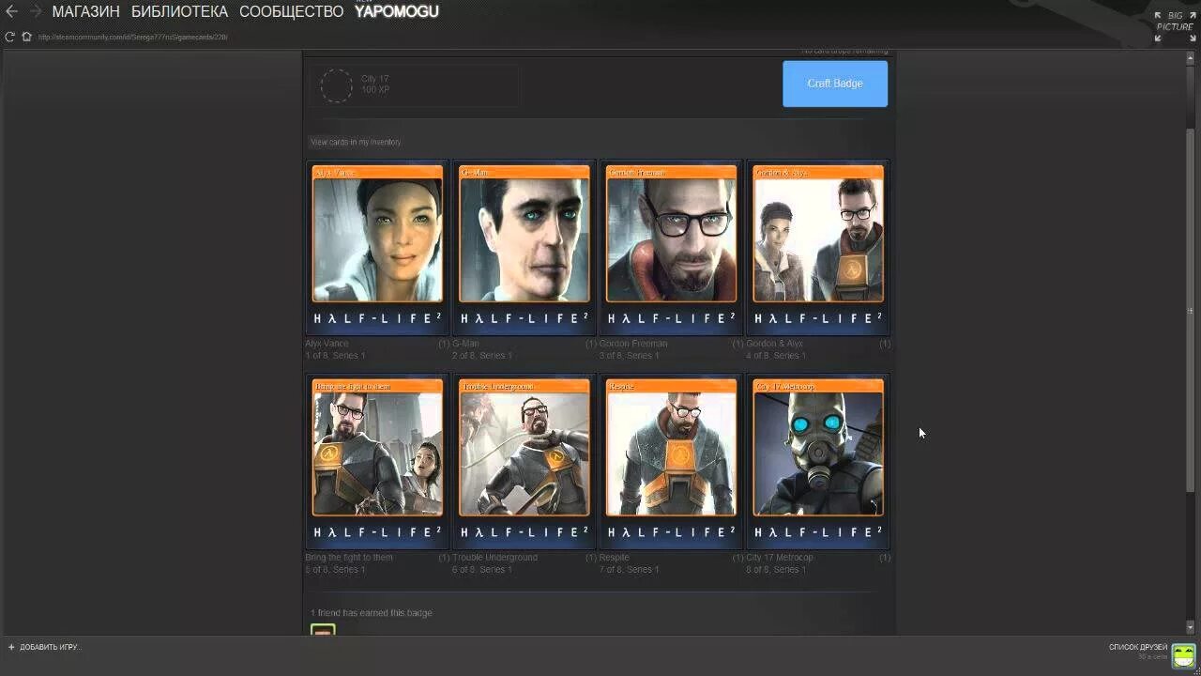The width and height of the screenshot is (1201, 676).
Task: Open the home page icon beside the URL
Action: (26, 37)
